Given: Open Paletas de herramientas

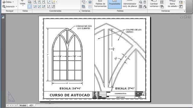Looking at the screenshot, I should click(x=100, y=4).
